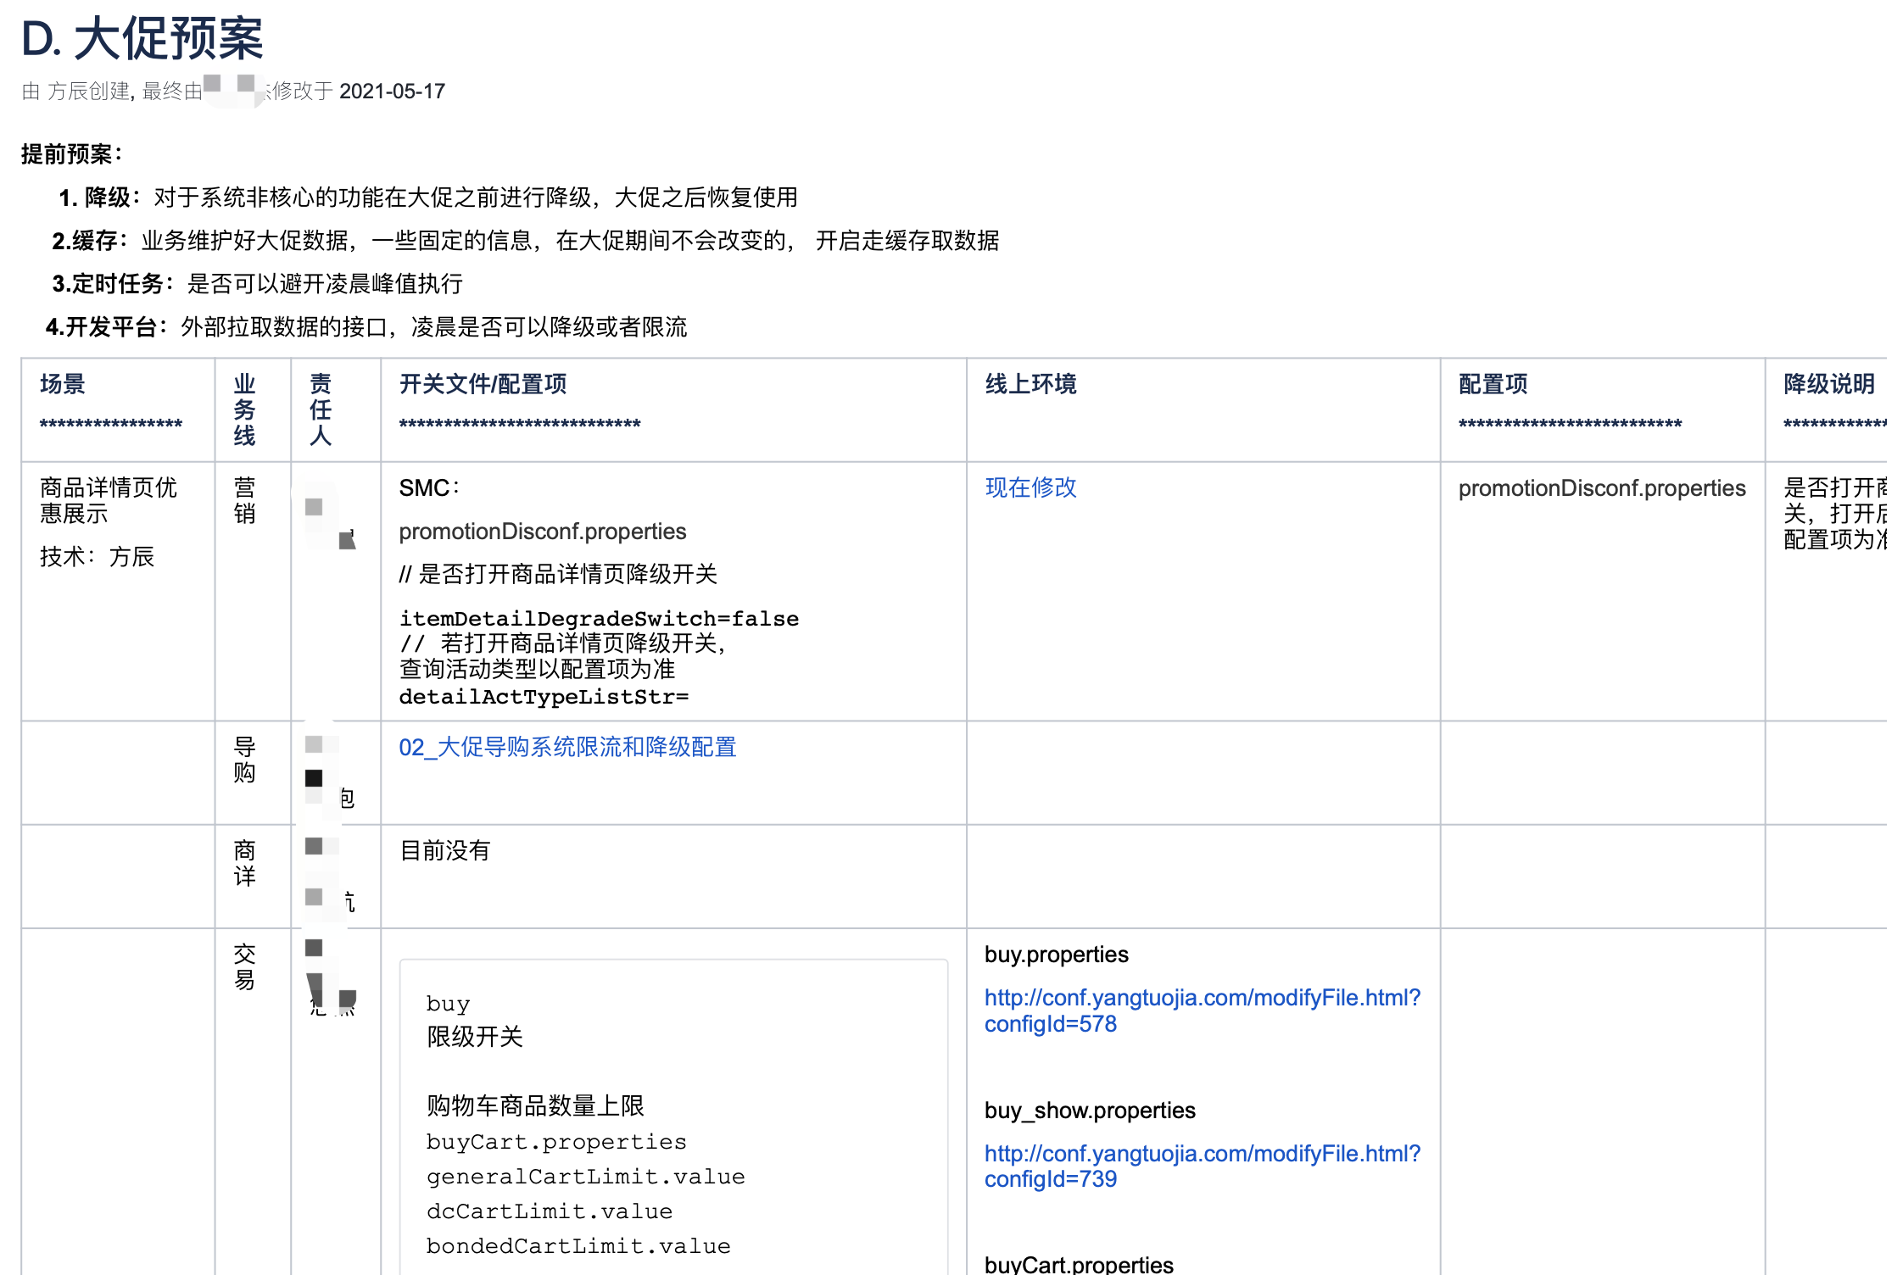This screenshot has height=1275, width=1903.
Task: Click the 责任人 column header
Action: (321, 409)
